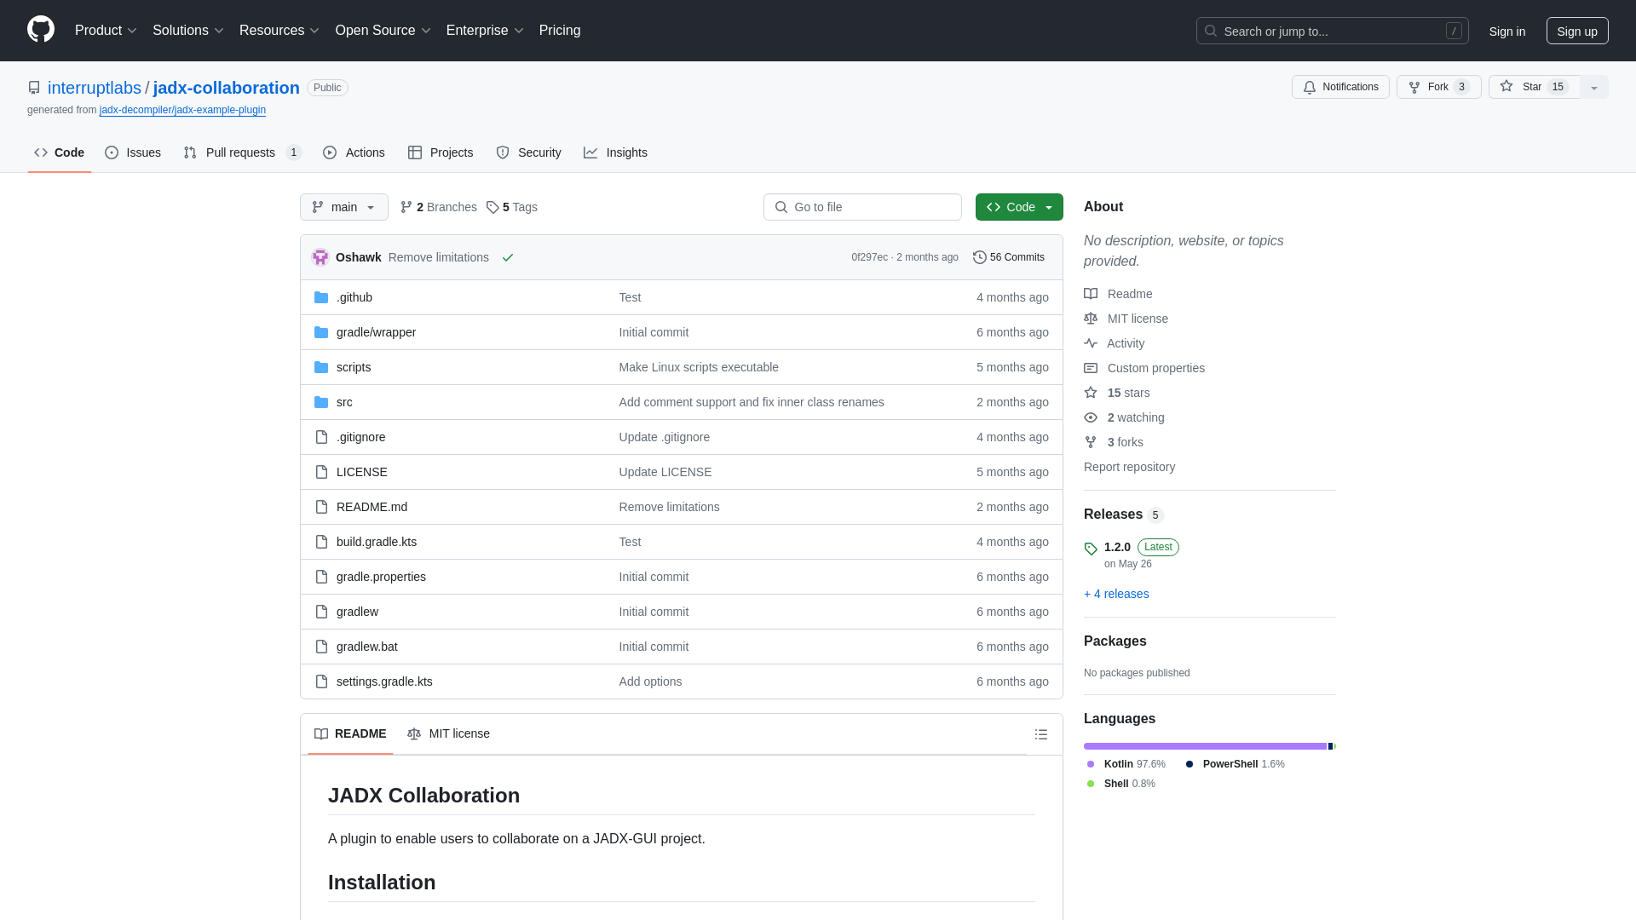Screen dimensions: 1636x920
Task: Select the MIT license tab in README panel
Action: (449, 733)
